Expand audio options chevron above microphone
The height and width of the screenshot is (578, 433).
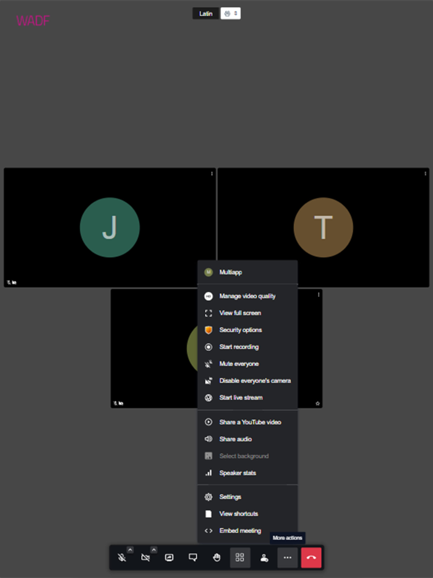[x=130, y=550]
